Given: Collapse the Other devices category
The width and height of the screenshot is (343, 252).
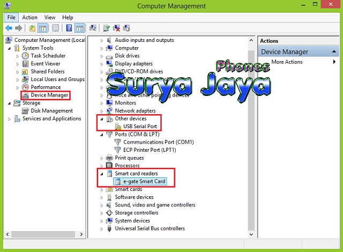Looking at the screenshot, I should [102, 119].
